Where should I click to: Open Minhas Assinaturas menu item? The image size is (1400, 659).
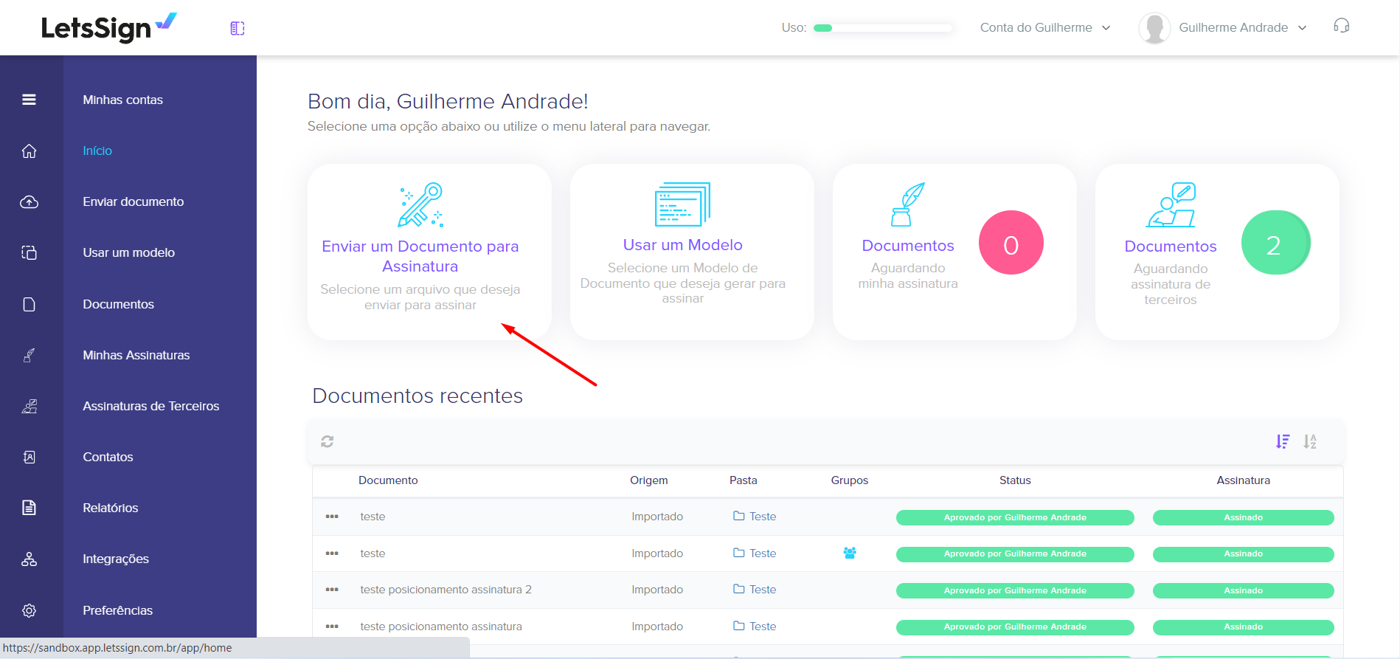136,355
